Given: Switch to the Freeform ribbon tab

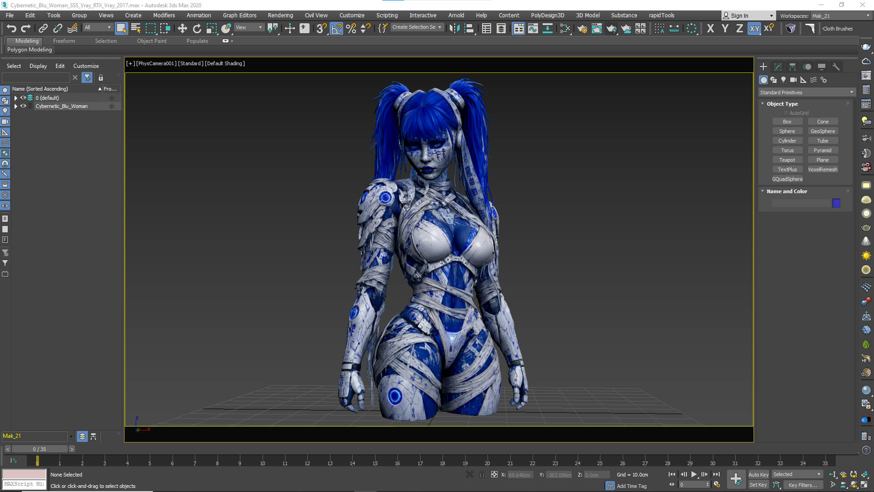Looking at the screenshot, I should pyautogui.click(x=64, y=41).
